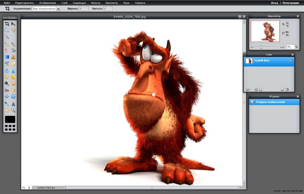Create a new layer in Слои panel

pyautogui.click(x=282, y=90)
